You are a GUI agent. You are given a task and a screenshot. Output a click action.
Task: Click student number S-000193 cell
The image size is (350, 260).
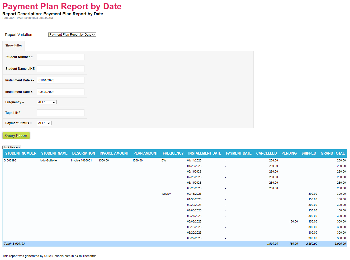point(10,161)
